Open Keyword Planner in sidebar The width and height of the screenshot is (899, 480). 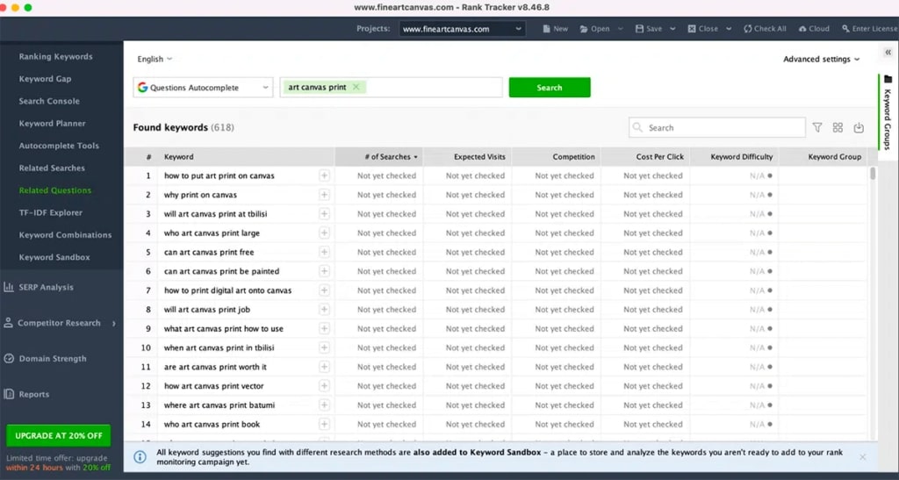[x=52, y=124]
